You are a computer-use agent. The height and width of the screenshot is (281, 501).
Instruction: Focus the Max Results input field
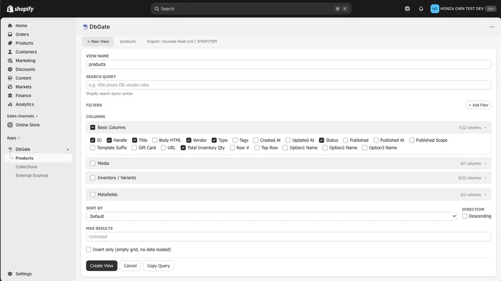click(x=289, y=237)
